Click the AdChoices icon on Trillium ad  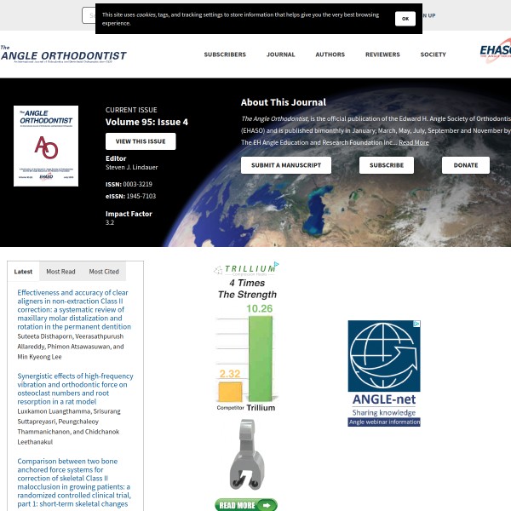pos(276,266)
